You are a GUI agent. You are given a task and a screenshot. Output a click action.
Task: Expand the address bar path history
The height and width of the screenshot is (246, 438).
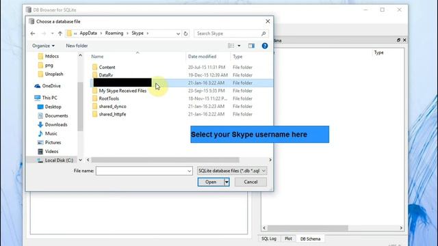[x=178, y=33]
